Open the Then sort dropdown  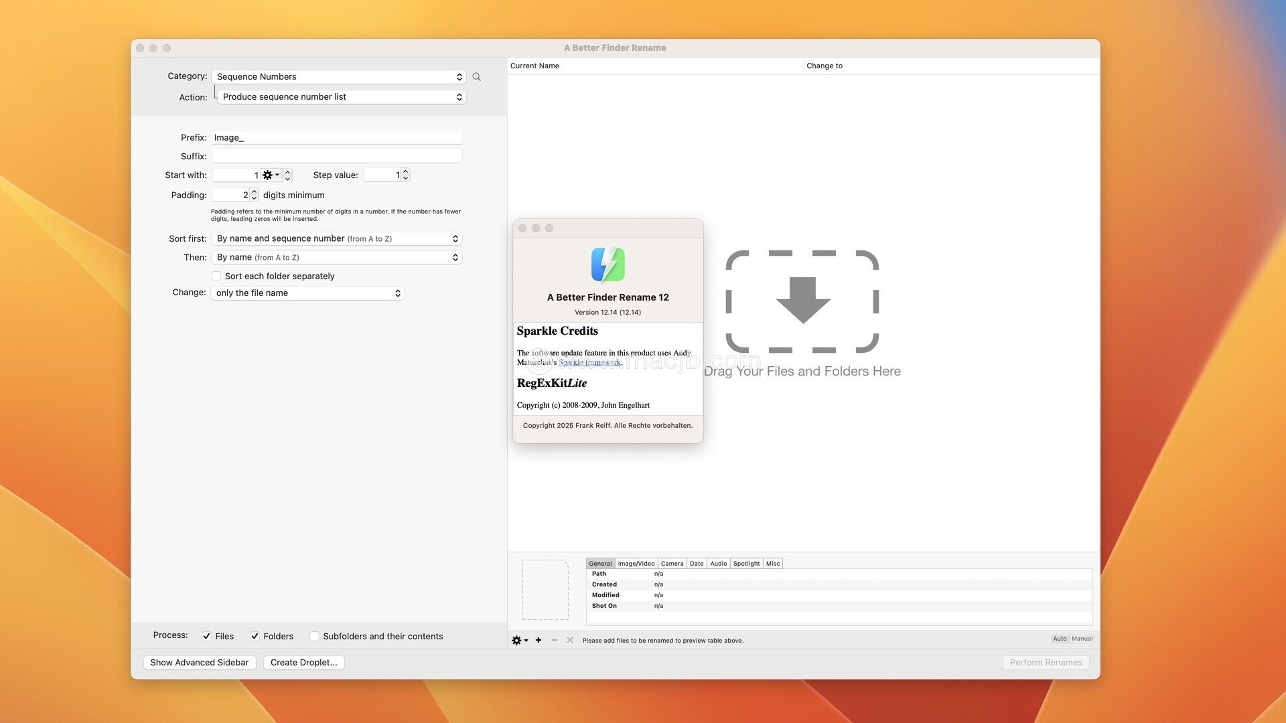[x=337, y=258]
